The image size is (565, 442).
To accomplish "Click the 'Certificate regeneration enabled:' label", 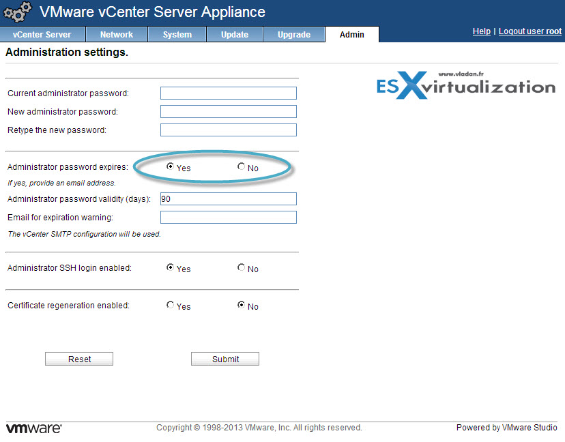I will [x=68, y=306].
